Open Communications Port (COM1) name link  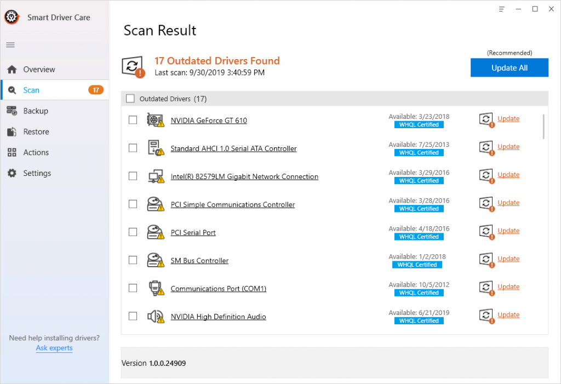point(218,289)
